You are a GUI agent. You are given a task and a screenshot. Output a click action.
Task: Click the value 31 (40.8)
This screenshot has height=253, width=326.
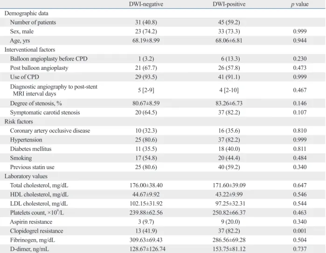point(146,22)
